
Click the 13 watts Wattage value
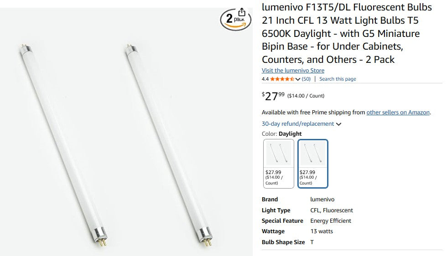[322, 231]
